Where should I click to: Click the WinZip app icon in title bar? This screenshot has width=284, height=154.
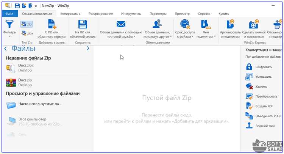coord(8,5)
